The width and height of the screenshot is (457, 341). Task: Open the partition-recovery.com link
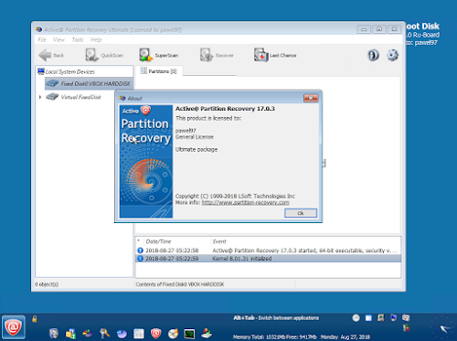[245, 203]
